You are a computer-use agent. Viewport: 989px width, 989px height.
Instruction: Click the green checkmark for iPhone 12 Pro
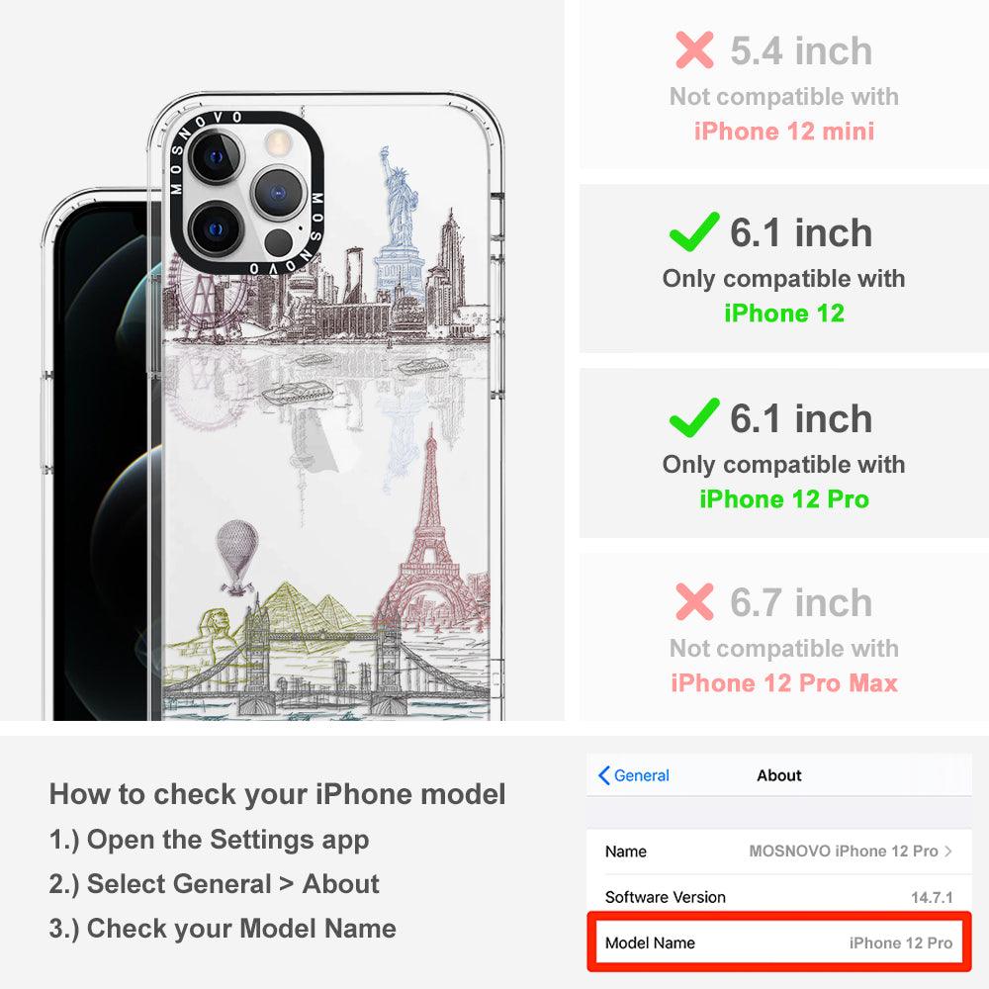click(x=694, y=417)
